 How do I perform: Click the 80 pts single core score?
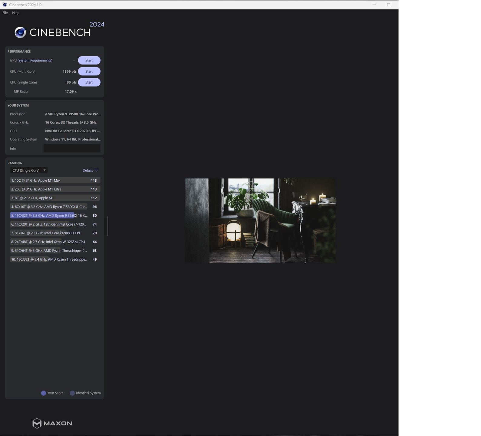(72, 82)
